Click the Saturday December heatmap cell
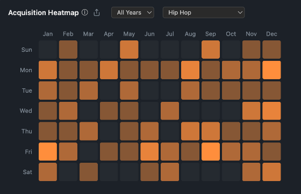Image resolution: width=301 pixels, height=194 pixels. click(x=271, y=172)
